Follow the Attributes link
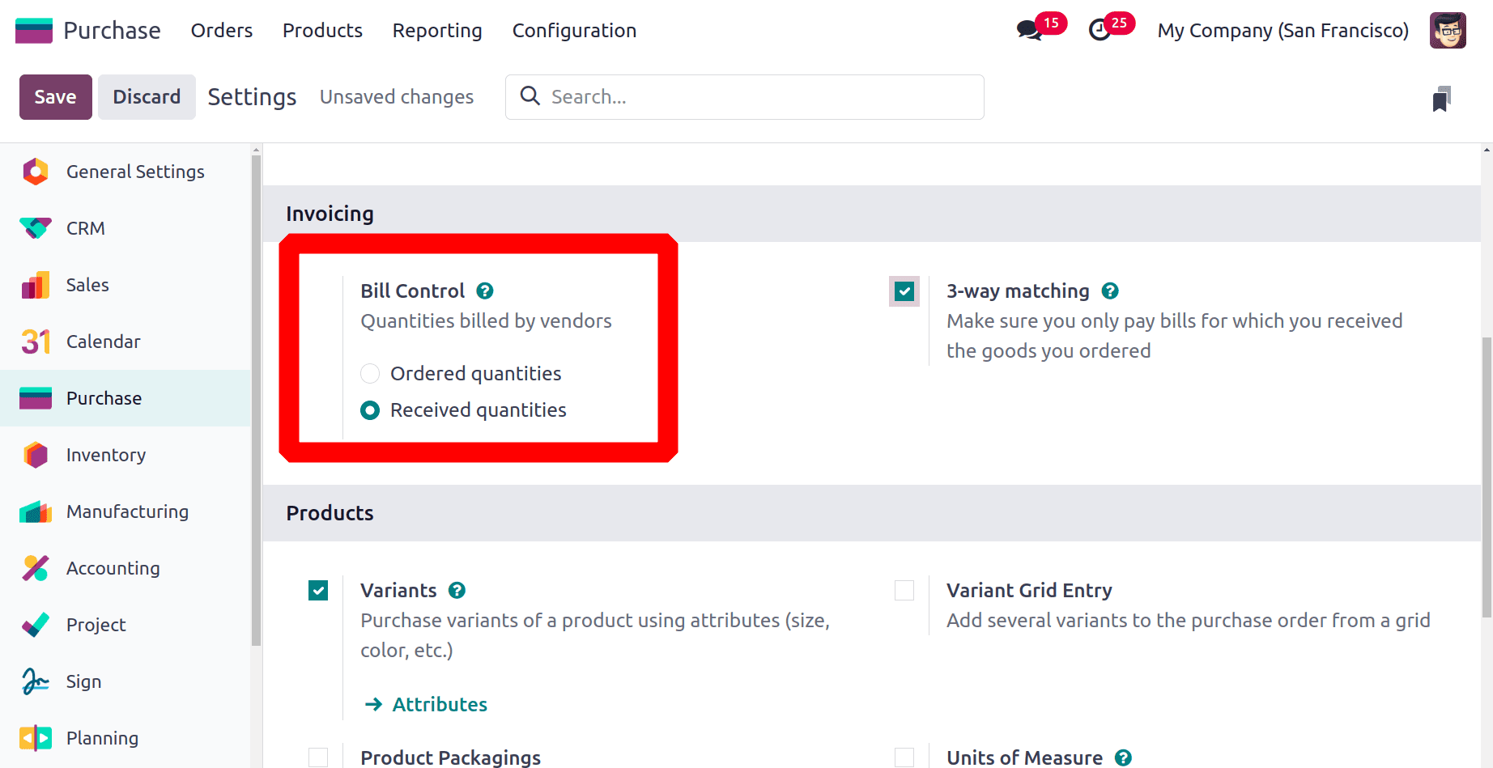Viewport: 1493px width, 768px height. (x=439, y=704)
